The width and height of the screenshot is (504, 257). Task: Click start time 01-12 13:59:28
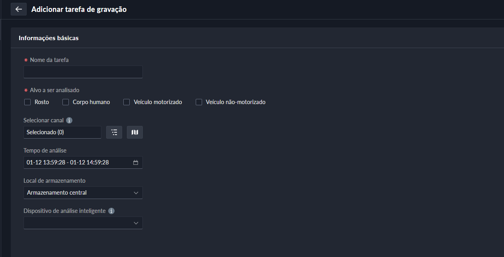(46, 162)
